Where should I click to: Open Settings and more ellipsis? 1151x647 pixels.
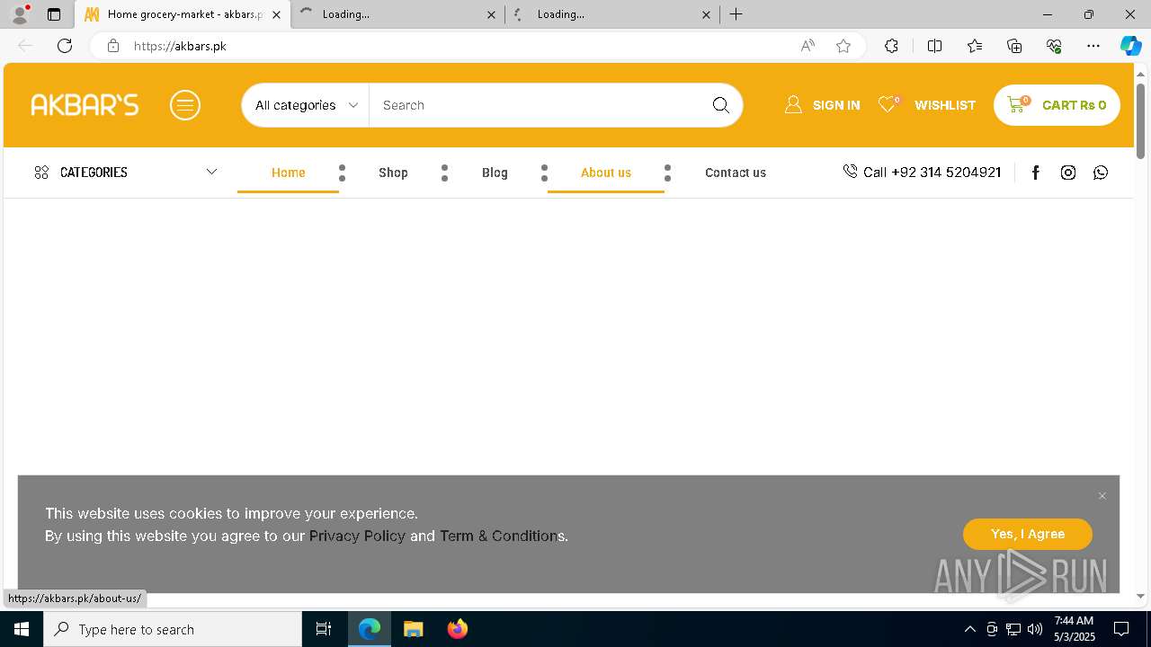tap(1093, 46)
